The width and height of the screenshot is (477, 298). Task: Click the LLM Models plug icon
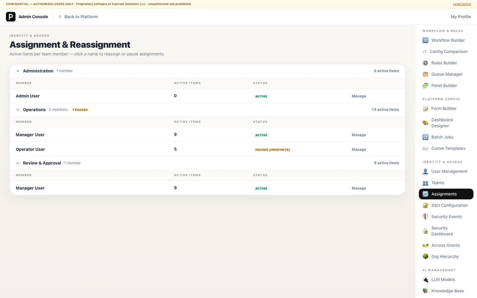click(x=425, y=280)
